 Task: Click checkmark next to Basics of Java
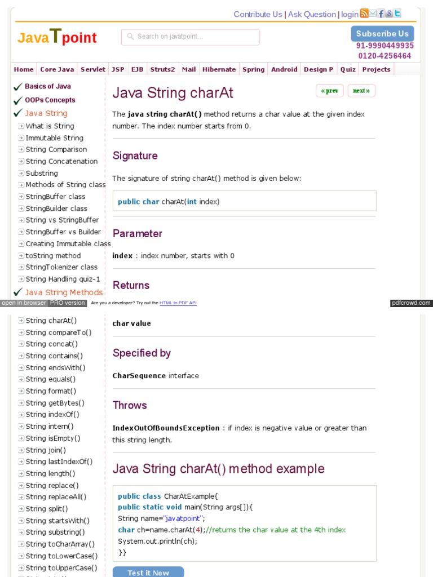click(18, 86)
